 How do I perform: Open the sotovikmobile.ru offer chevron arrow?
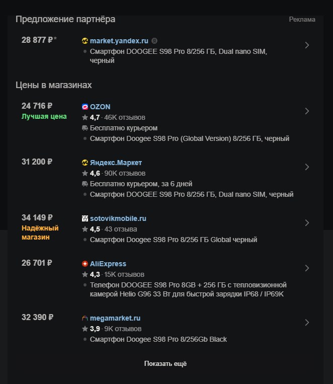[x=307, y=222]
